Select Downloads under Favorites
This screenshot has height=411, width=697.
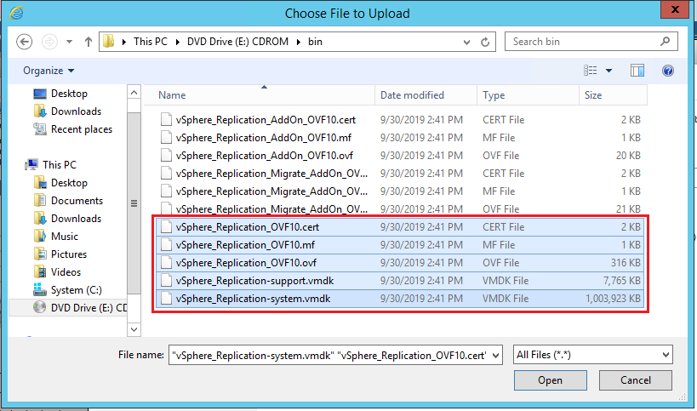[67, 111]
